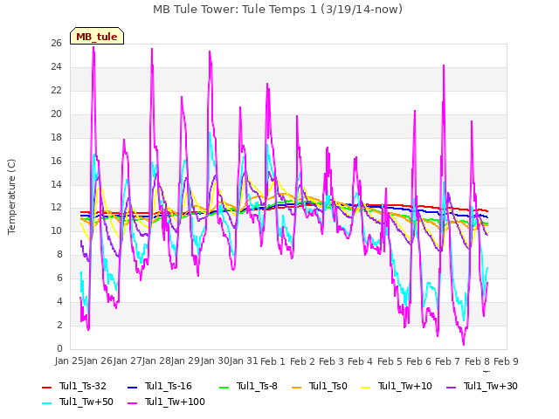The image size is (559, 419).
Task: Click the 18 y-axis tick value
Action: pos(56,138)
